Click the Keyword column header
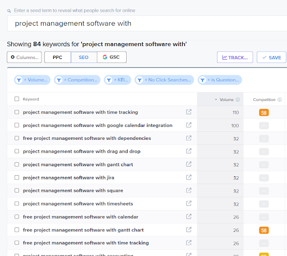 coord(31,99)
